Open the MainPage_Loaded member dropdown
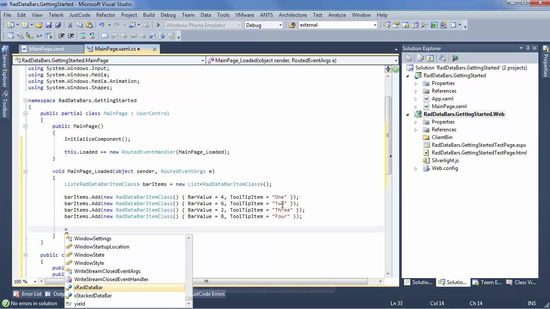The image size is (550, 309). (x=396, y=61)
